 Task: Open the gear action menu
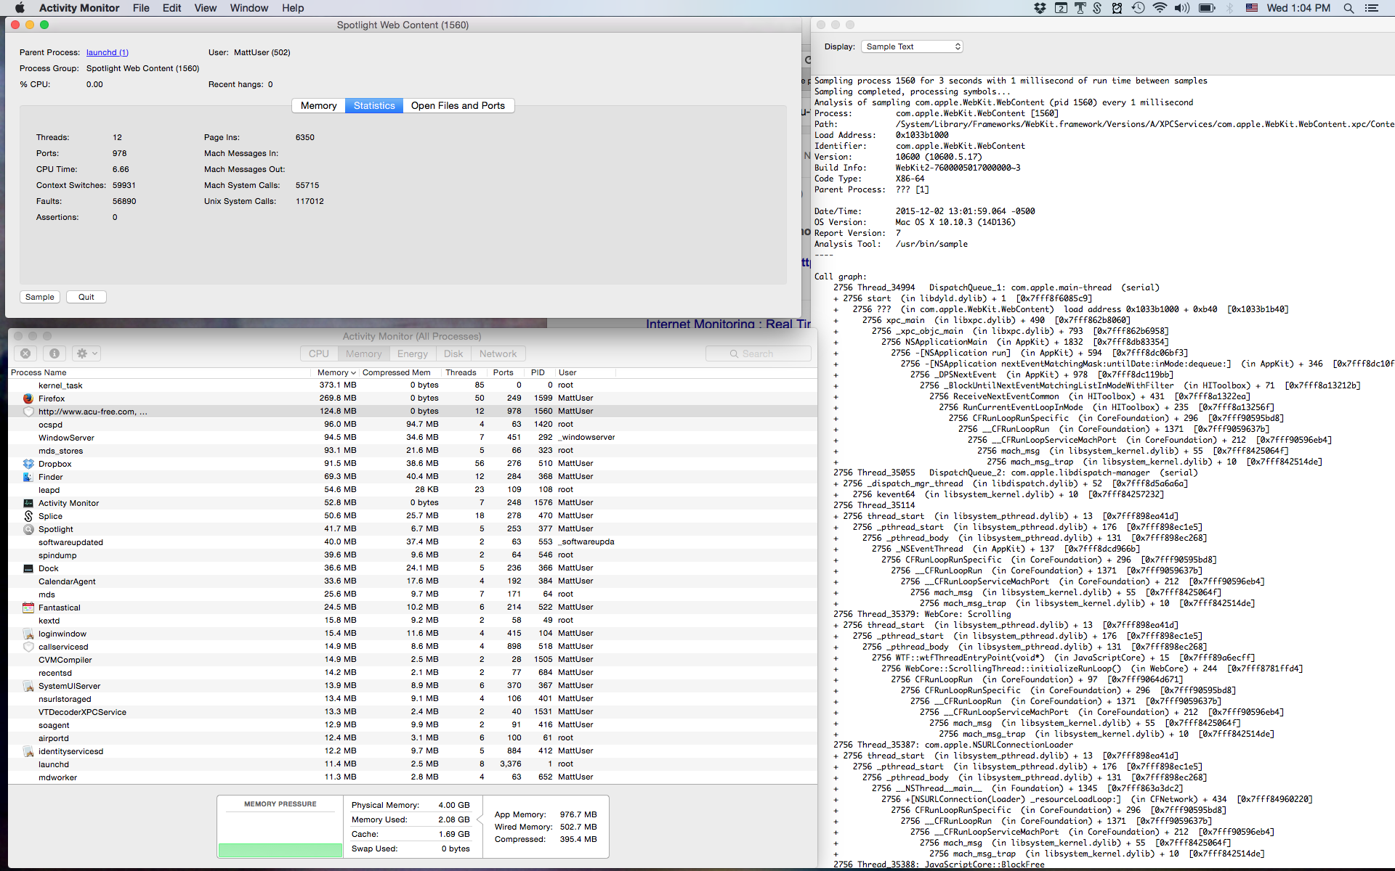click(x=86, y=353)
